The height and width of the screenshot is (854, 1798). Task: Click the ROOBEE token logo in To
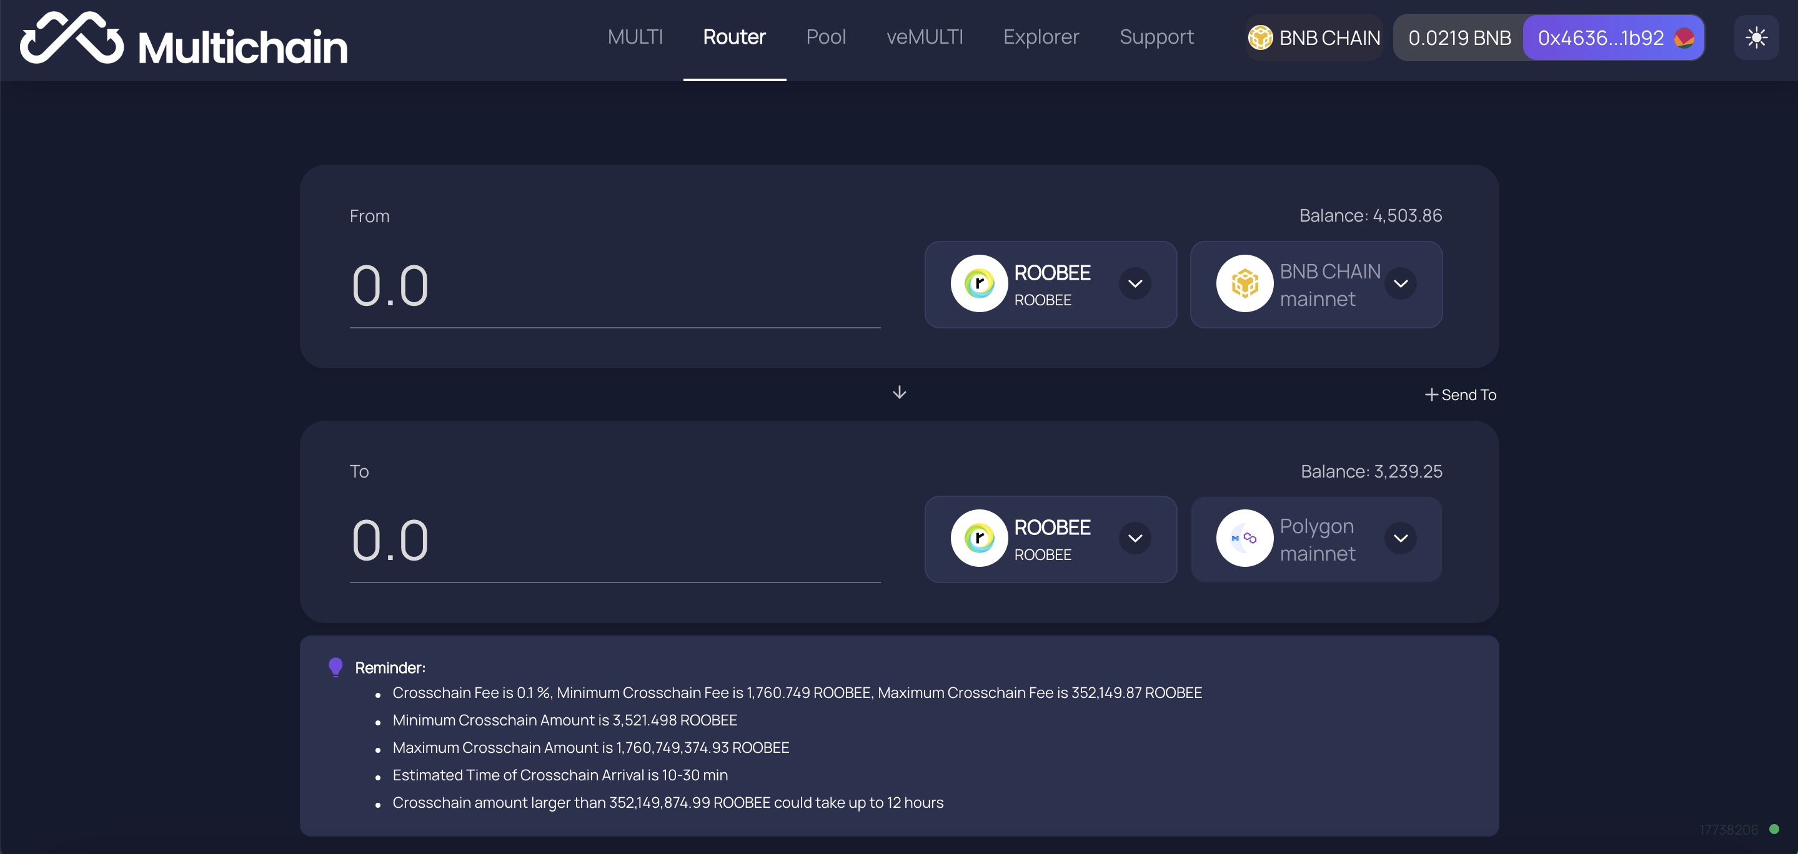pos(979,538)
